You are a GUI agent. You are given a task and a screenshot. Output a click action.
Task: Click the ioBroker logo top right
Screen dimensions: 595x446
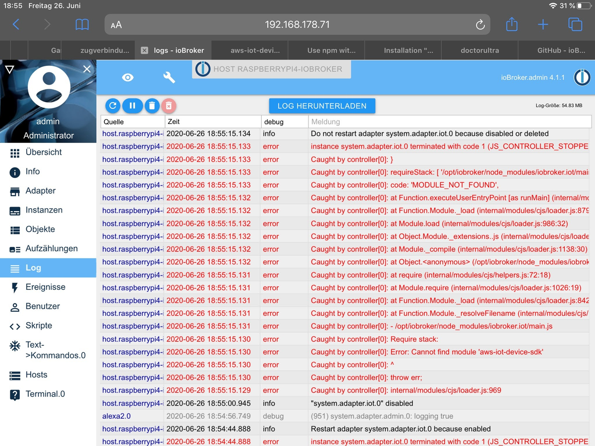click(x=582, y=77)
